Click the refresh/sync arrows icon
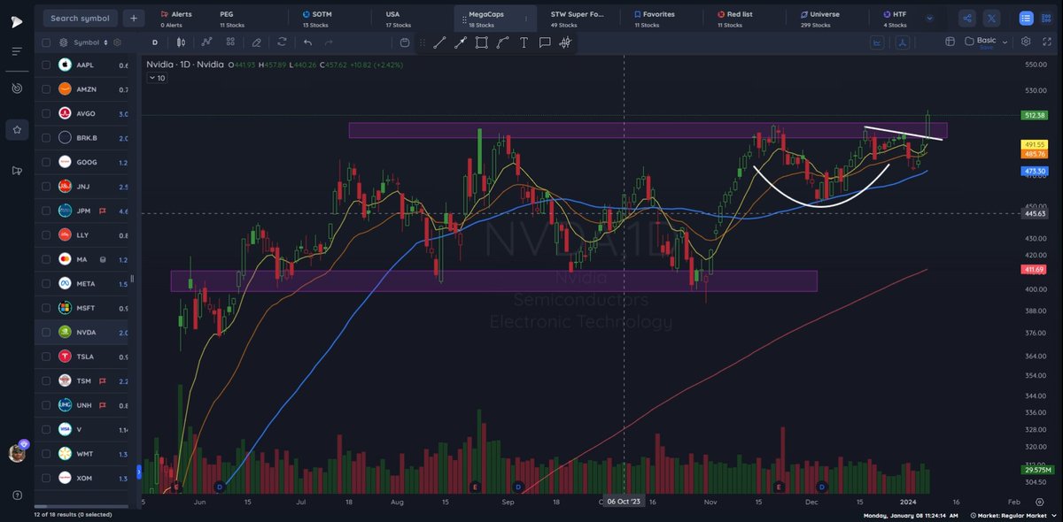1063x522 pixels. (282, 42)
